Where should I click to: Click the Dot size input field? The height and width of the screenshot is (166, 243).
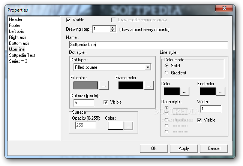84,103
